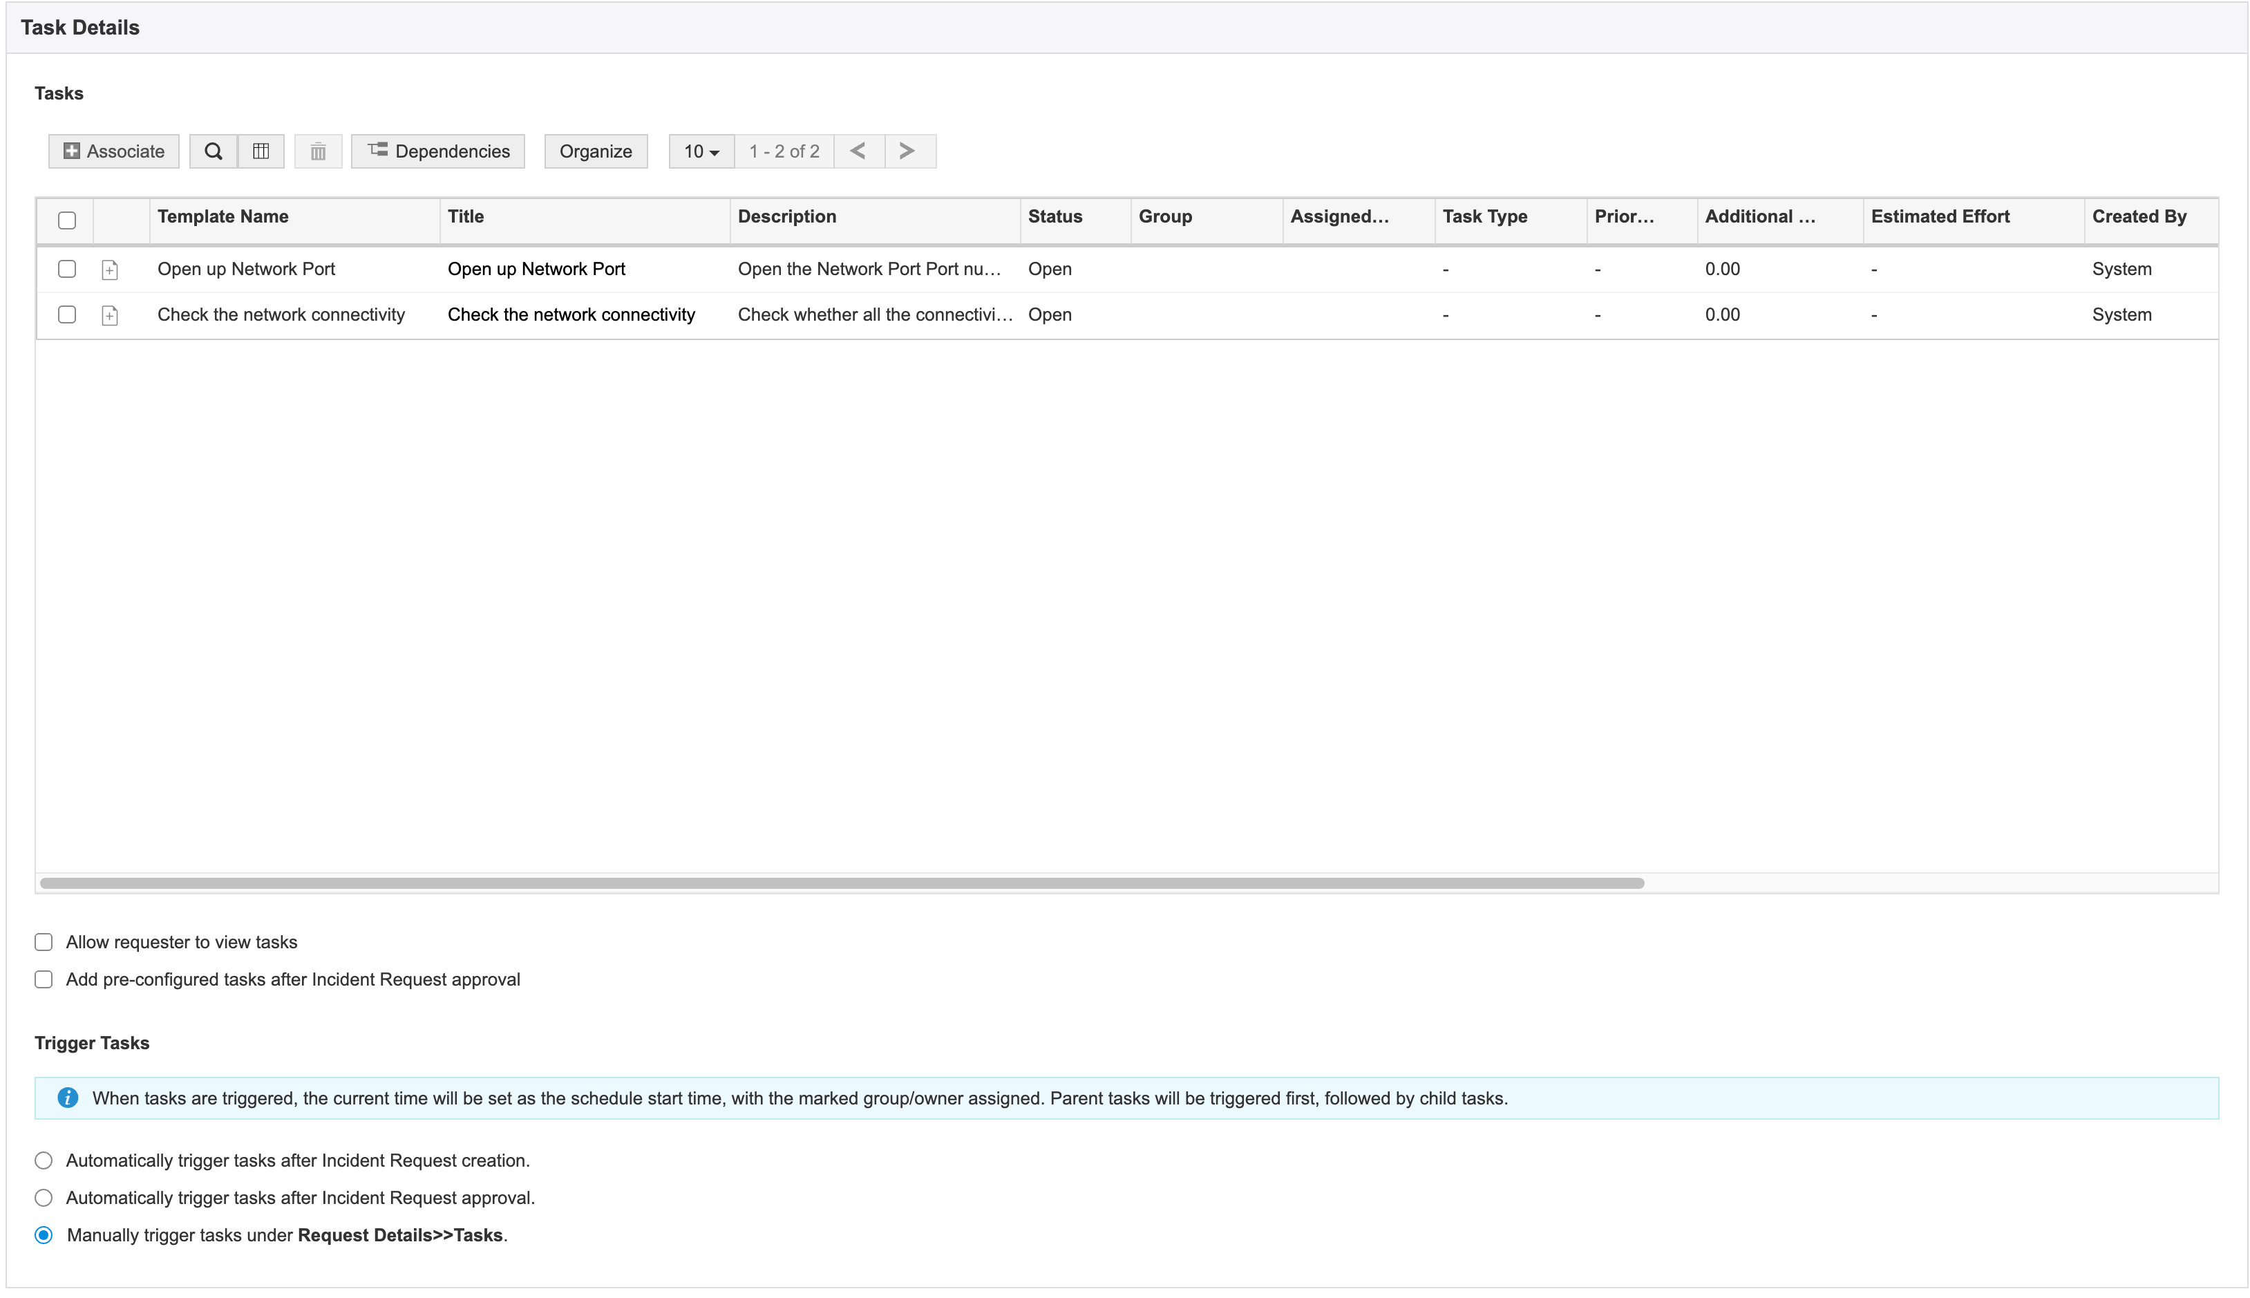2250x1298 pixels.
Task: Click the search icon in tasks toolbar
Action: click(213, 151)
